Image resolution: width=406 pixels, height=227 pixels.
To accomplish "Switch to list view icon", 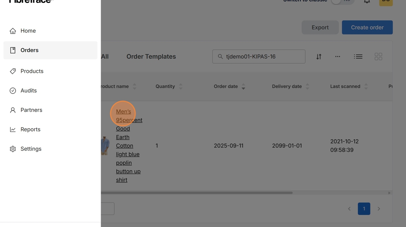I will (358, 57).
